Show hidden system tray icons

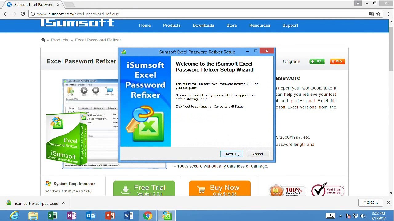click(340, 216)
